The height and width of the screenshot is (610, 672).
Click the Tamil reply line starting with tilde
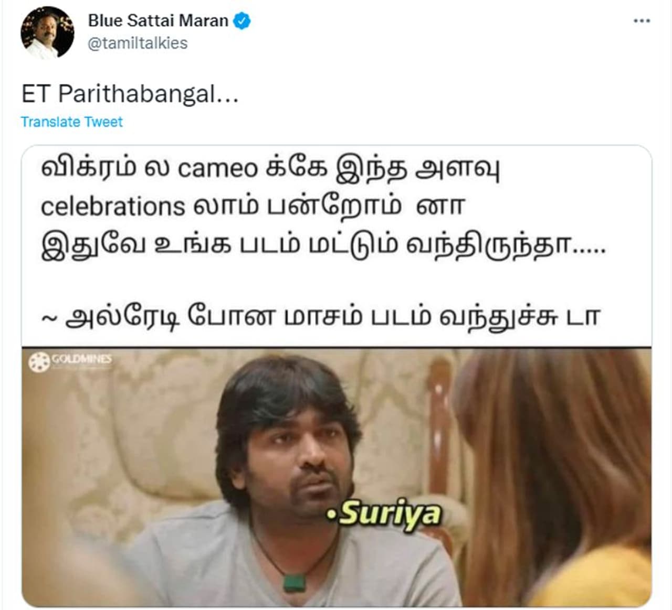click(320, 317)
